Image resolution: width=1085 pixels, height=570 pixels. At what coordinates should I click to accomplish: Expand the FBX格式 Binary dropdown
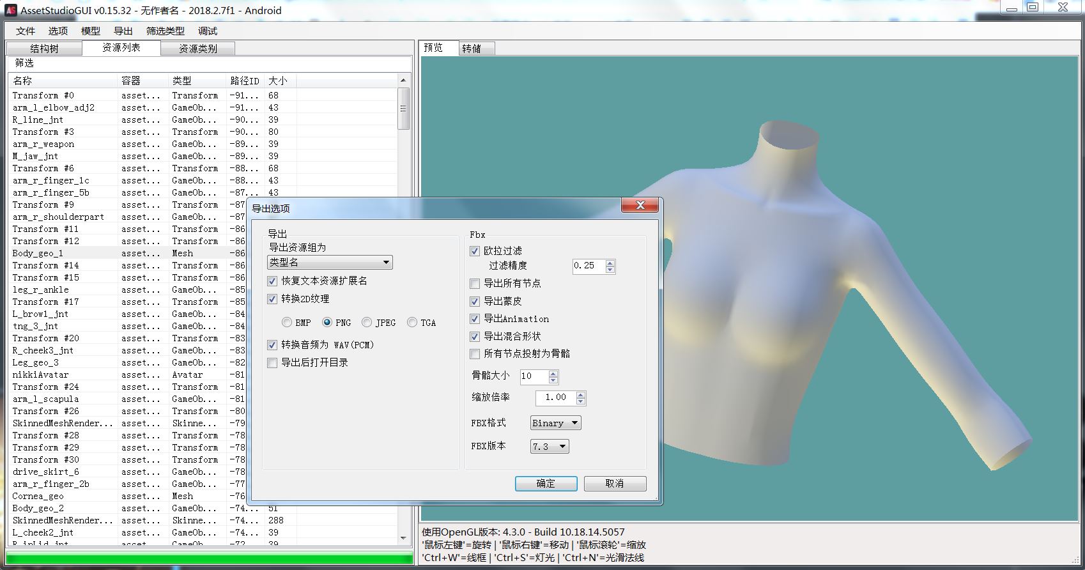[555, 423]
